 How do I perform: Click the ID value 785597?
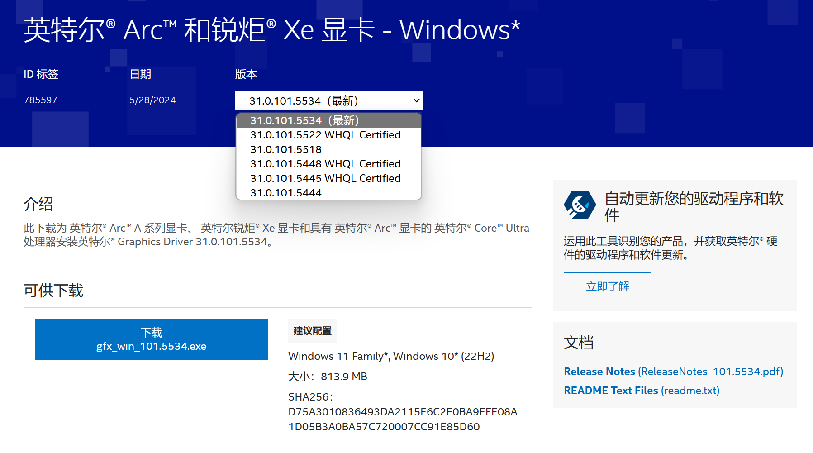pyautogui.click(x=40, y=100)
